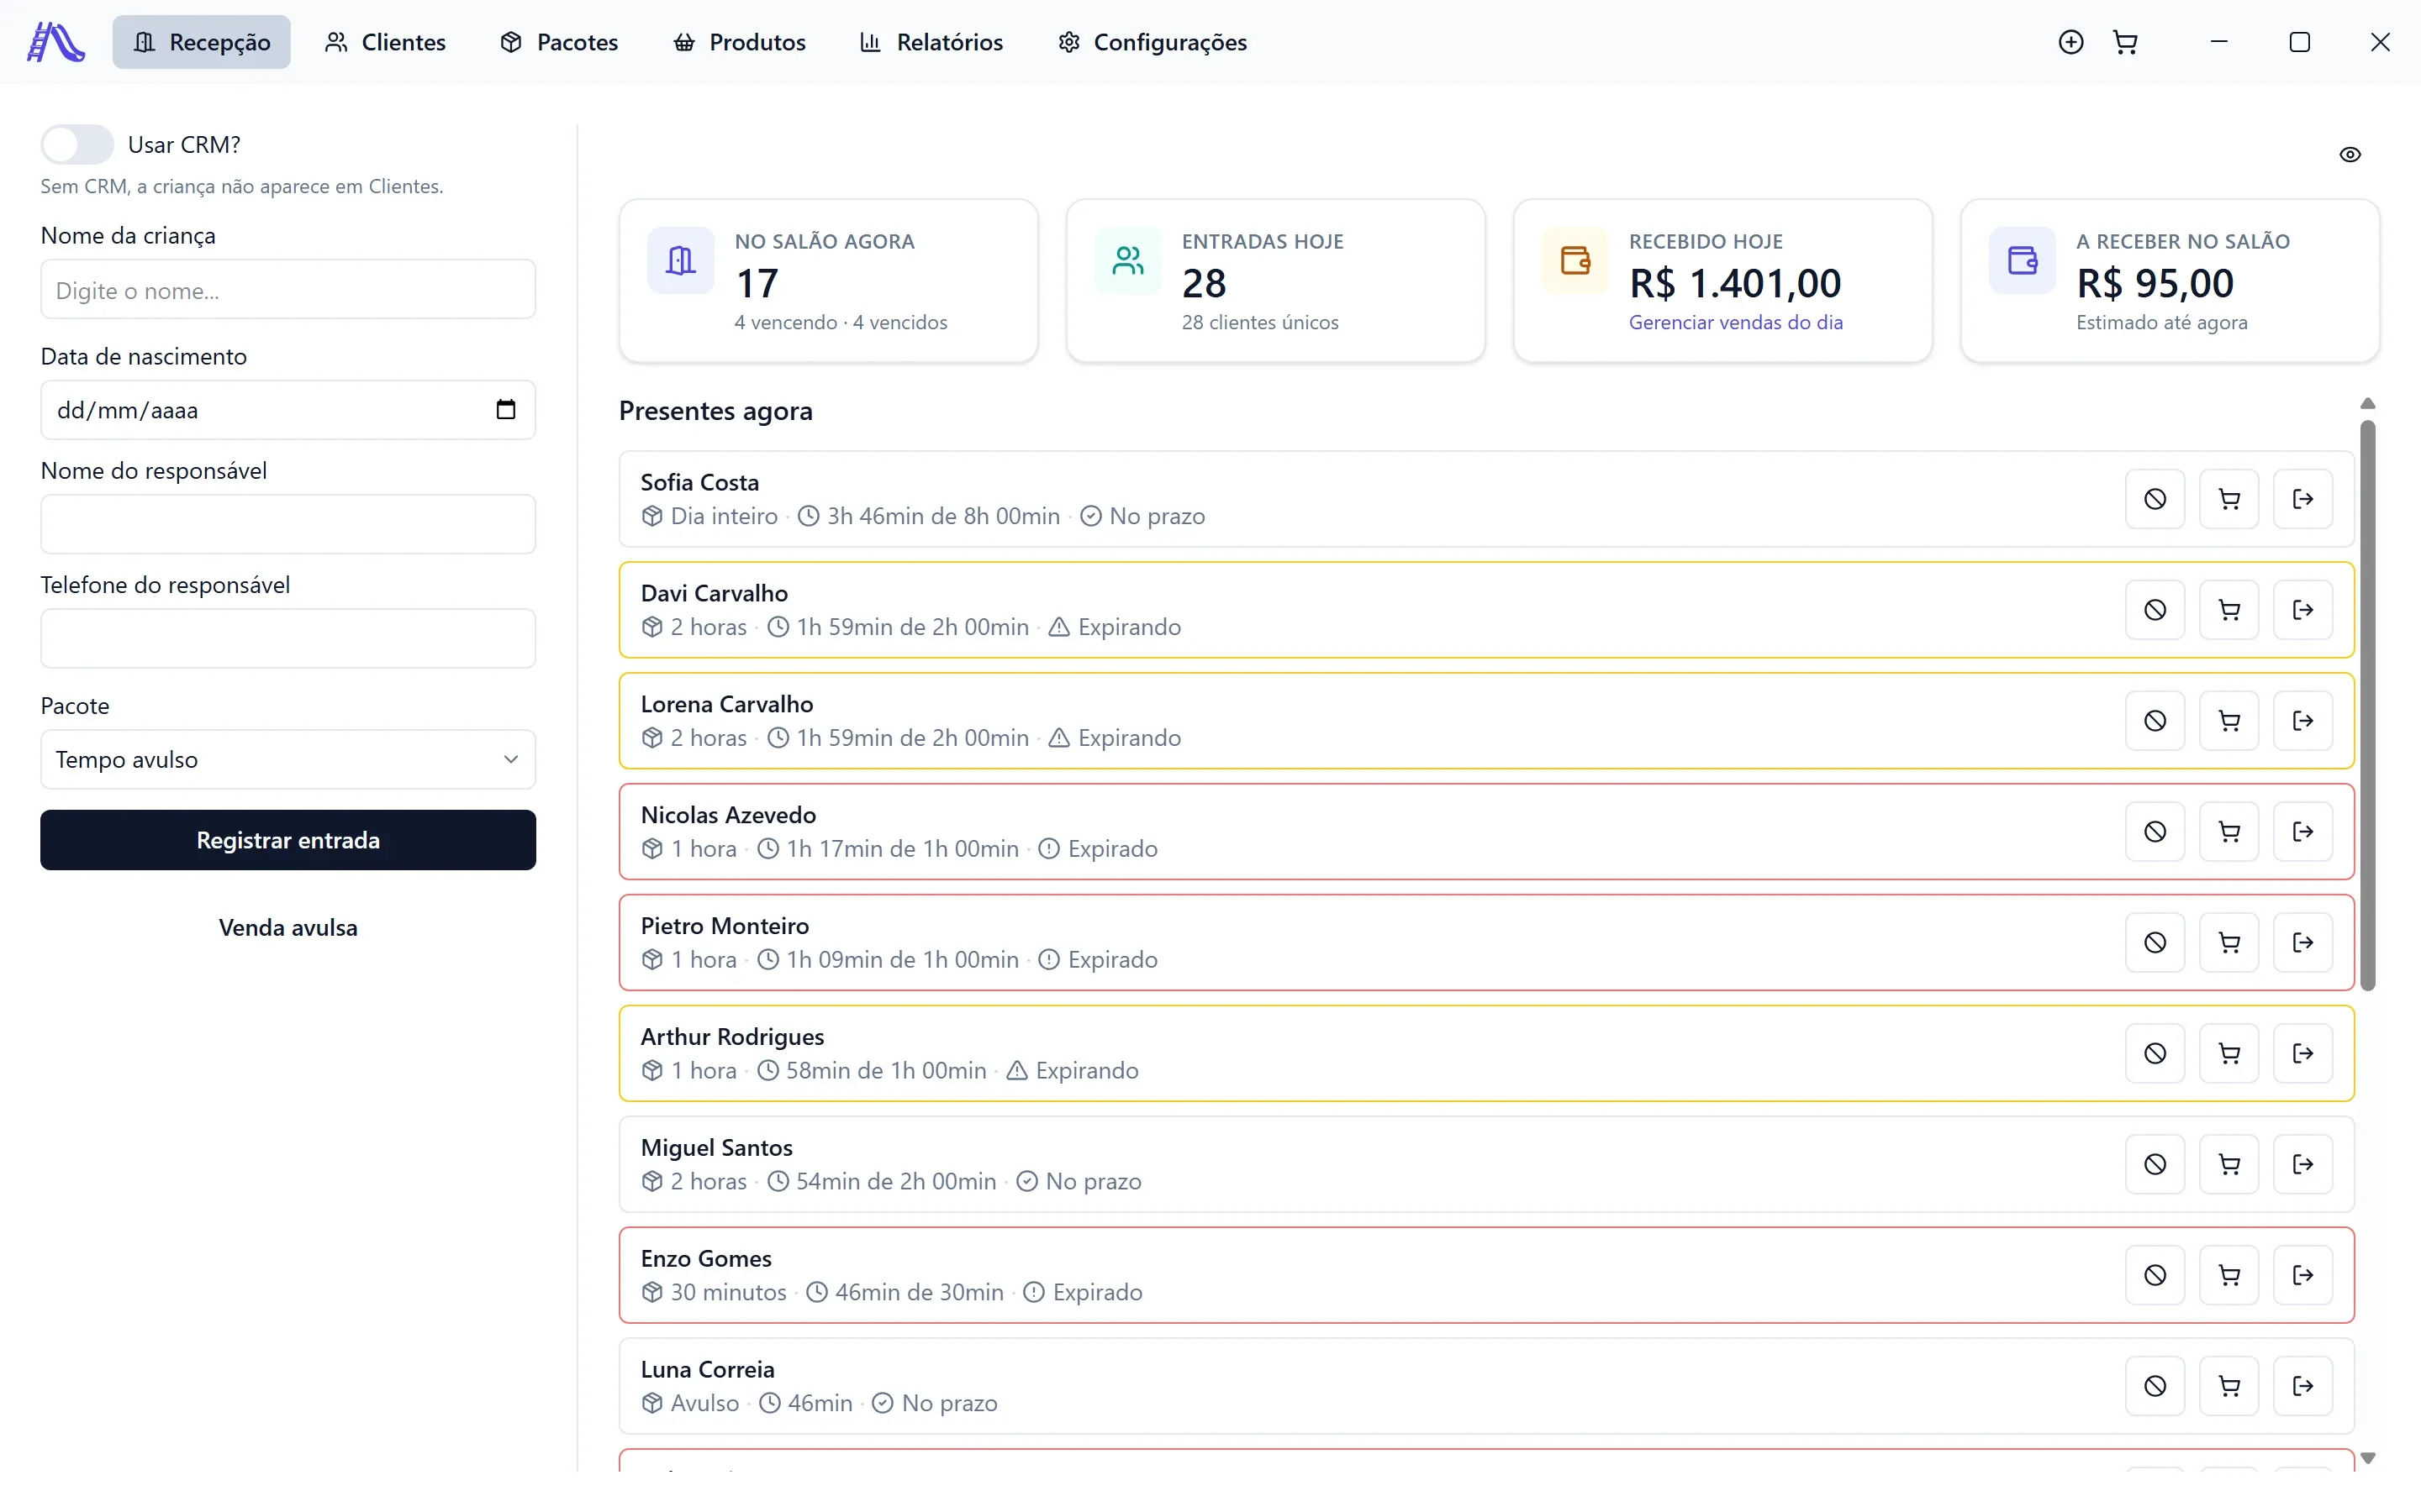Click the Entradas hoje card
This screenshot has height=1512, width=2421.
click(1275, 281)
